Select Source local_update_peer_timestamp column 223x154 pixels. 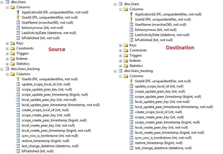coord(61,105)
